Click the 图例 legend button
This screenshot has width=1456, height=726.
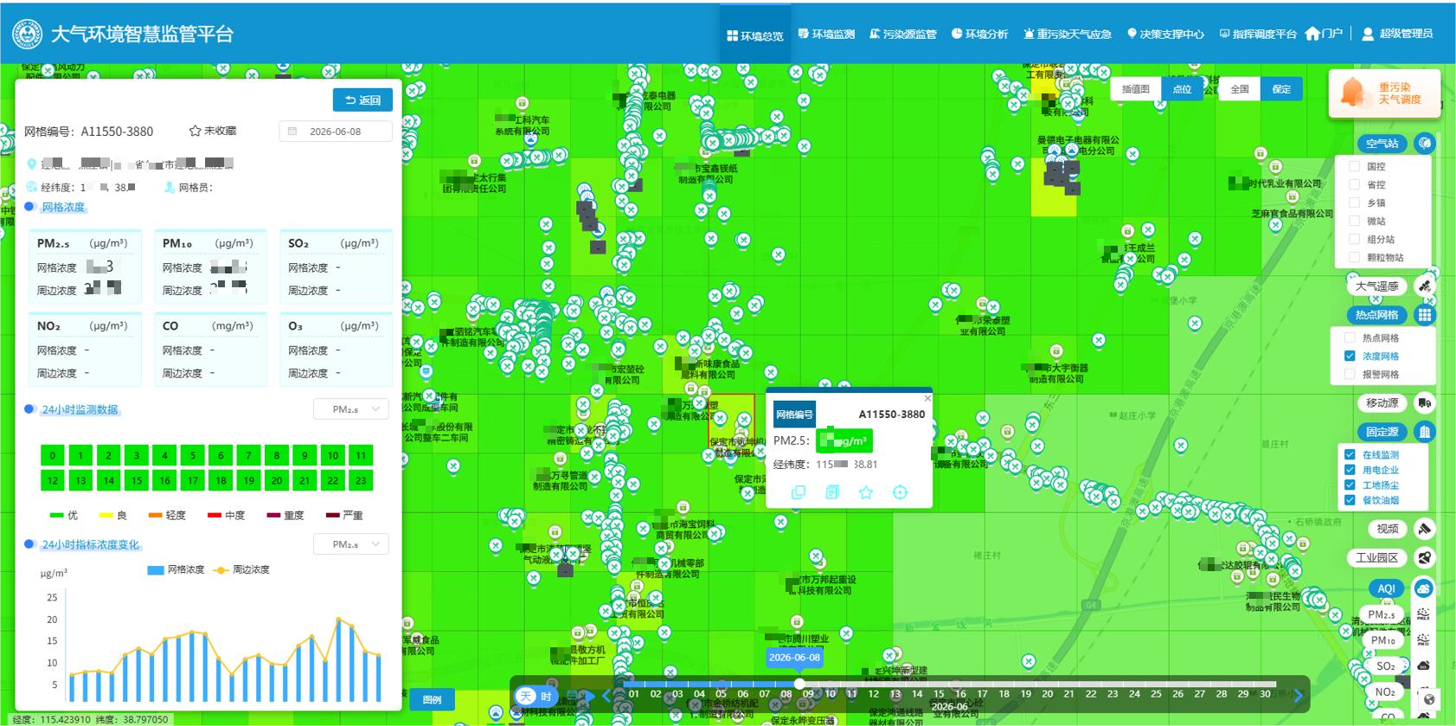[x=432, y=700]
